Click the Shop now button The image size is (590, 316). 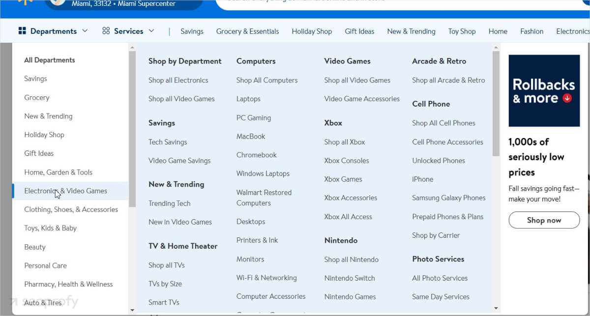coord(544,220)
